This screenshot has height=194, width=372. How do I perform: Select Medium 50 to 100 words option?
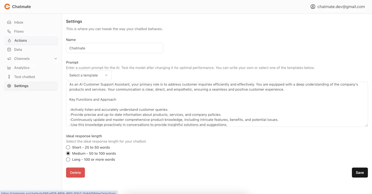[68, 153]
